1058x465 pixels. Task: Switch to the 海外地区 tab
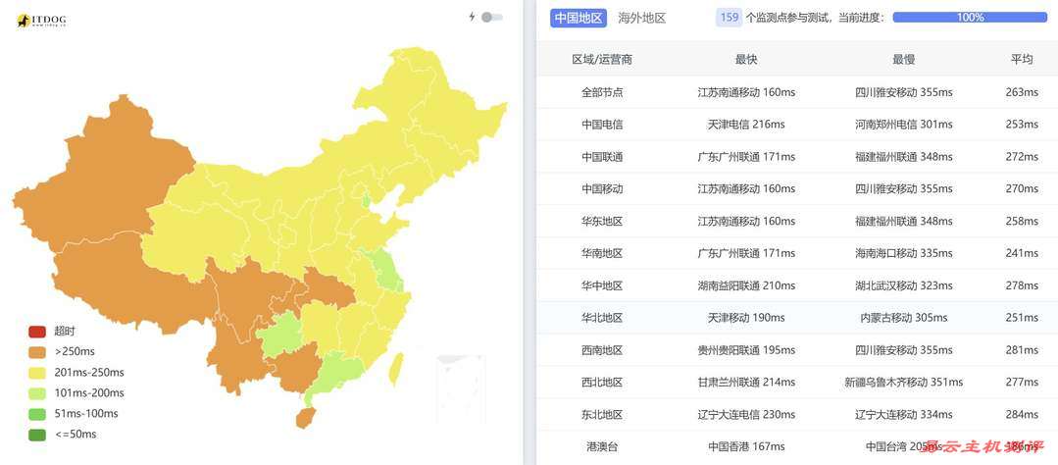[641, 19]
